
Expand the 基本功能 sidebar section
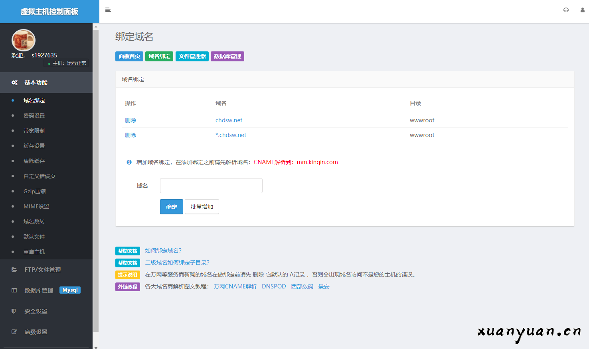pyautogui.click(x=46, y=82)
